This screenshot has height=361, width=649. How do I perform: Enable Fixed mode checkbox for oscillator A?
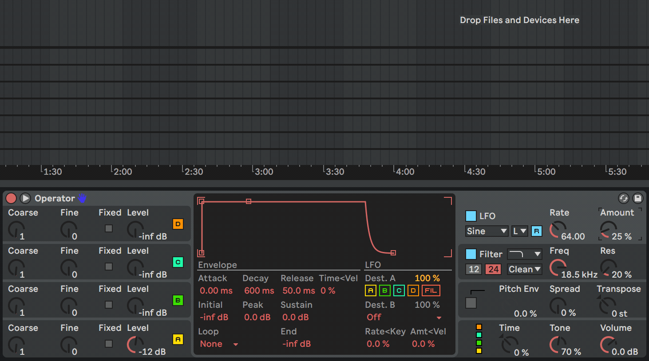[x=109, y=344]
